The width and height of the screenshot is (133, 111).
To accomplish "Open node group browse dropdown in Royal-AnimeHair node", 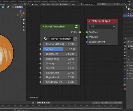I will coord(46,39).
